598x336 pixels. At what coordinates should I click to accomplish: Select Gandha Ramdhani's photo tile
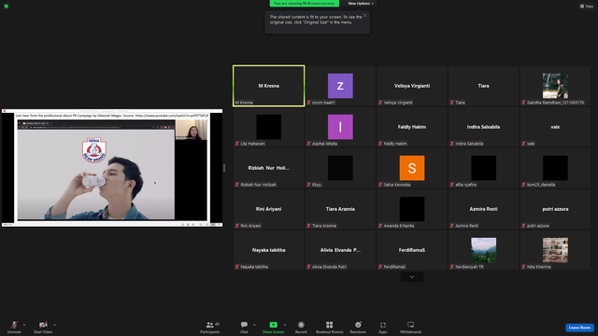pyautogui.click(x=555, y=86)
